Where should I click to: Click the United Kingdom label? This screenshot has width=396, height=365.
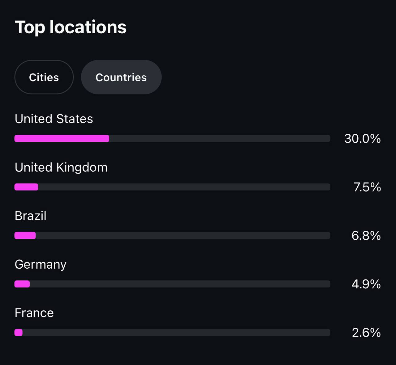(x=61, y=167)
